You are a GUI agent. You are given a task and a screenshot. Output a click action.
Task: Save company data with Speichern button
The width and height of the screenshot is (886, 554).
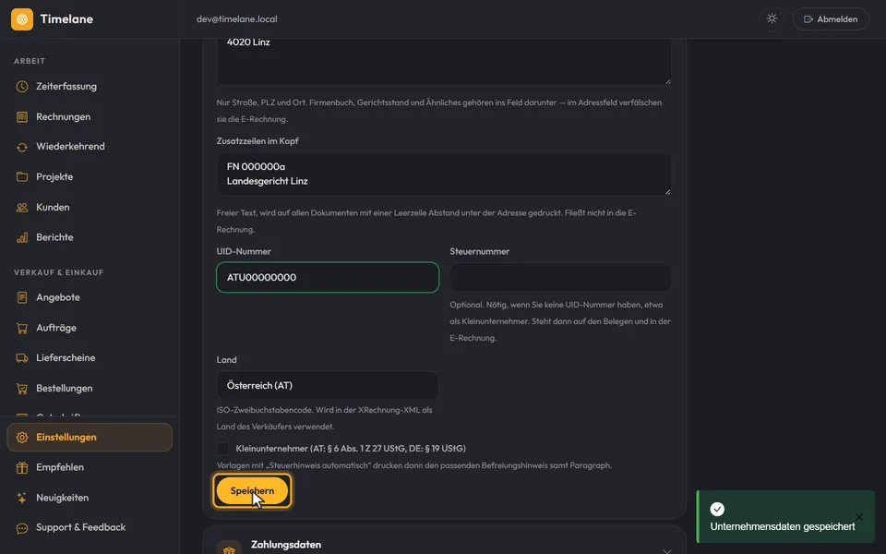[252, 490]
